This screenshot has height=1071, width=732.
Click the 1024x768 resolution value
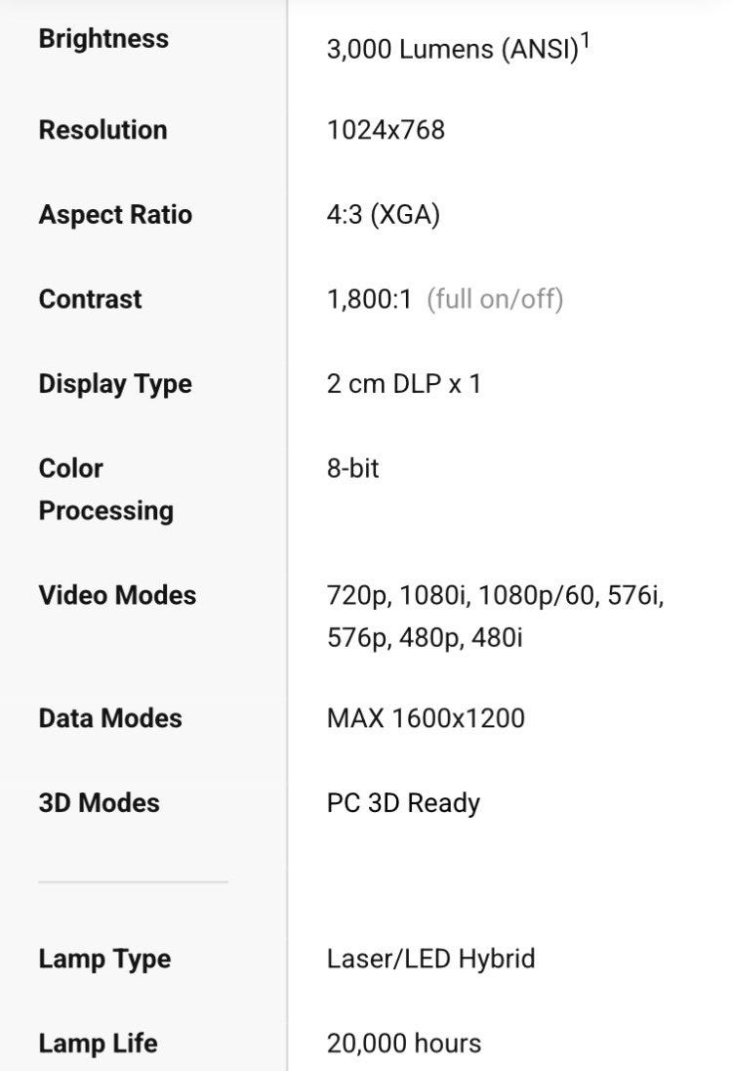[386, 130]
